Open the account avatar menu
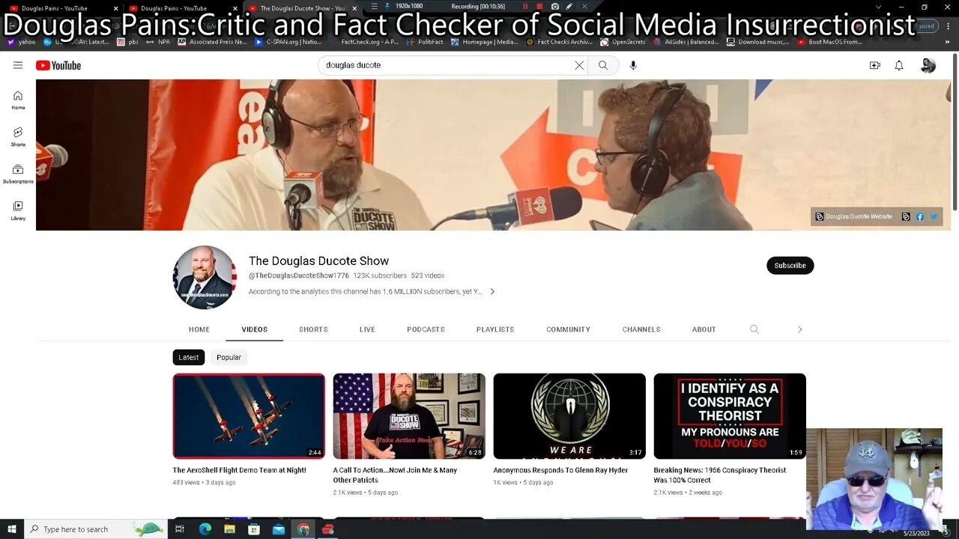The width and height of the screenshot is (959, 539). (928, 65)
